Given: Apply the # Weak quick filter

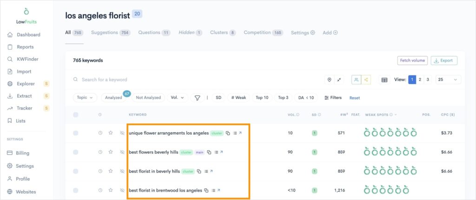Looking at the screenshot, I should [238, 98].
